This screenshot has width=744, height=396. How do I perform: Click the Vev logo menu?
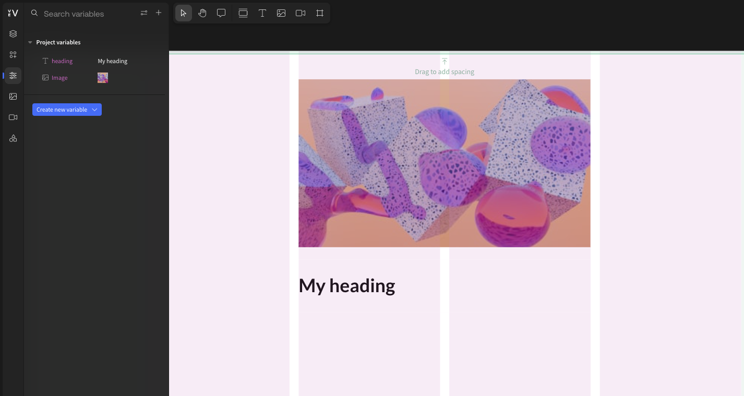click(x=13, y=13)
